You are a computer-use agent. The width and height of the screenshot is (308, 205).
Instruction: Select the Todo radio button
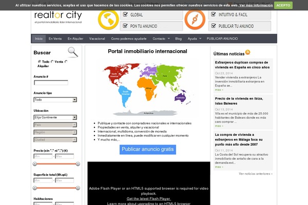tap(40, 61)
